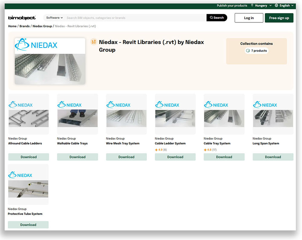The width and height of the screenshot is (302, 240).
Task: Go to Brands breadcrumb
Action: pos(24,26)
